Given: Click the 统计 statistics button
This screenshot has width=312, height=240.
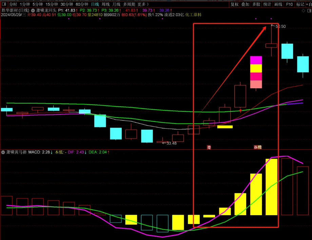Looking at the screenshot, I should tap(267, 4).
